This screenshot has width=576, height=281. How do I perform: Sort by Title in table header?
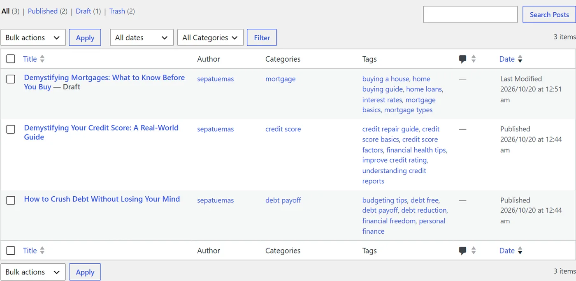coord(30,59)
